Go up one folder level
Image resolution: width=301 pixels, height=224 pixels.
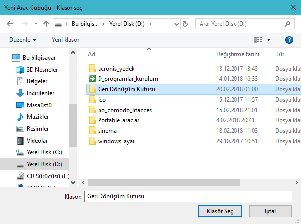tap(46, 24)
